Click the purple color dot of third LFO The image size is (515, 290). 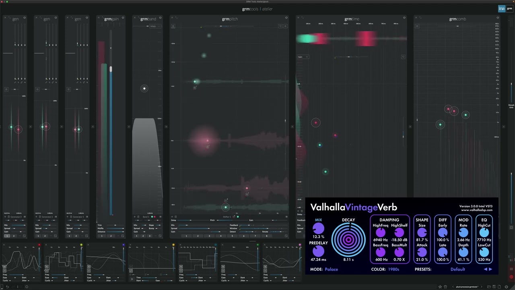124,244
